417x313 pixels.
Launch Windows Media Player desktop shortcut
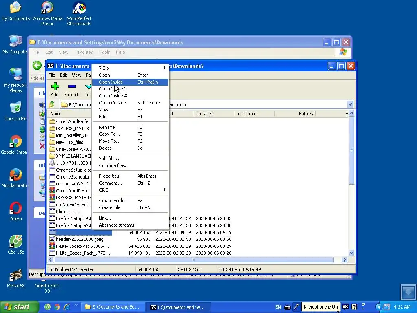click(47, 13)
